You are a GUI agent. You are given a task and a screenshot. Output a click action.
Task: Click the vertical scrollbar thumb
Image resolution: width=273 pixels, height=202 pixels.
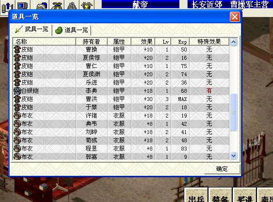pyautogui.click(x=233, y=112)
